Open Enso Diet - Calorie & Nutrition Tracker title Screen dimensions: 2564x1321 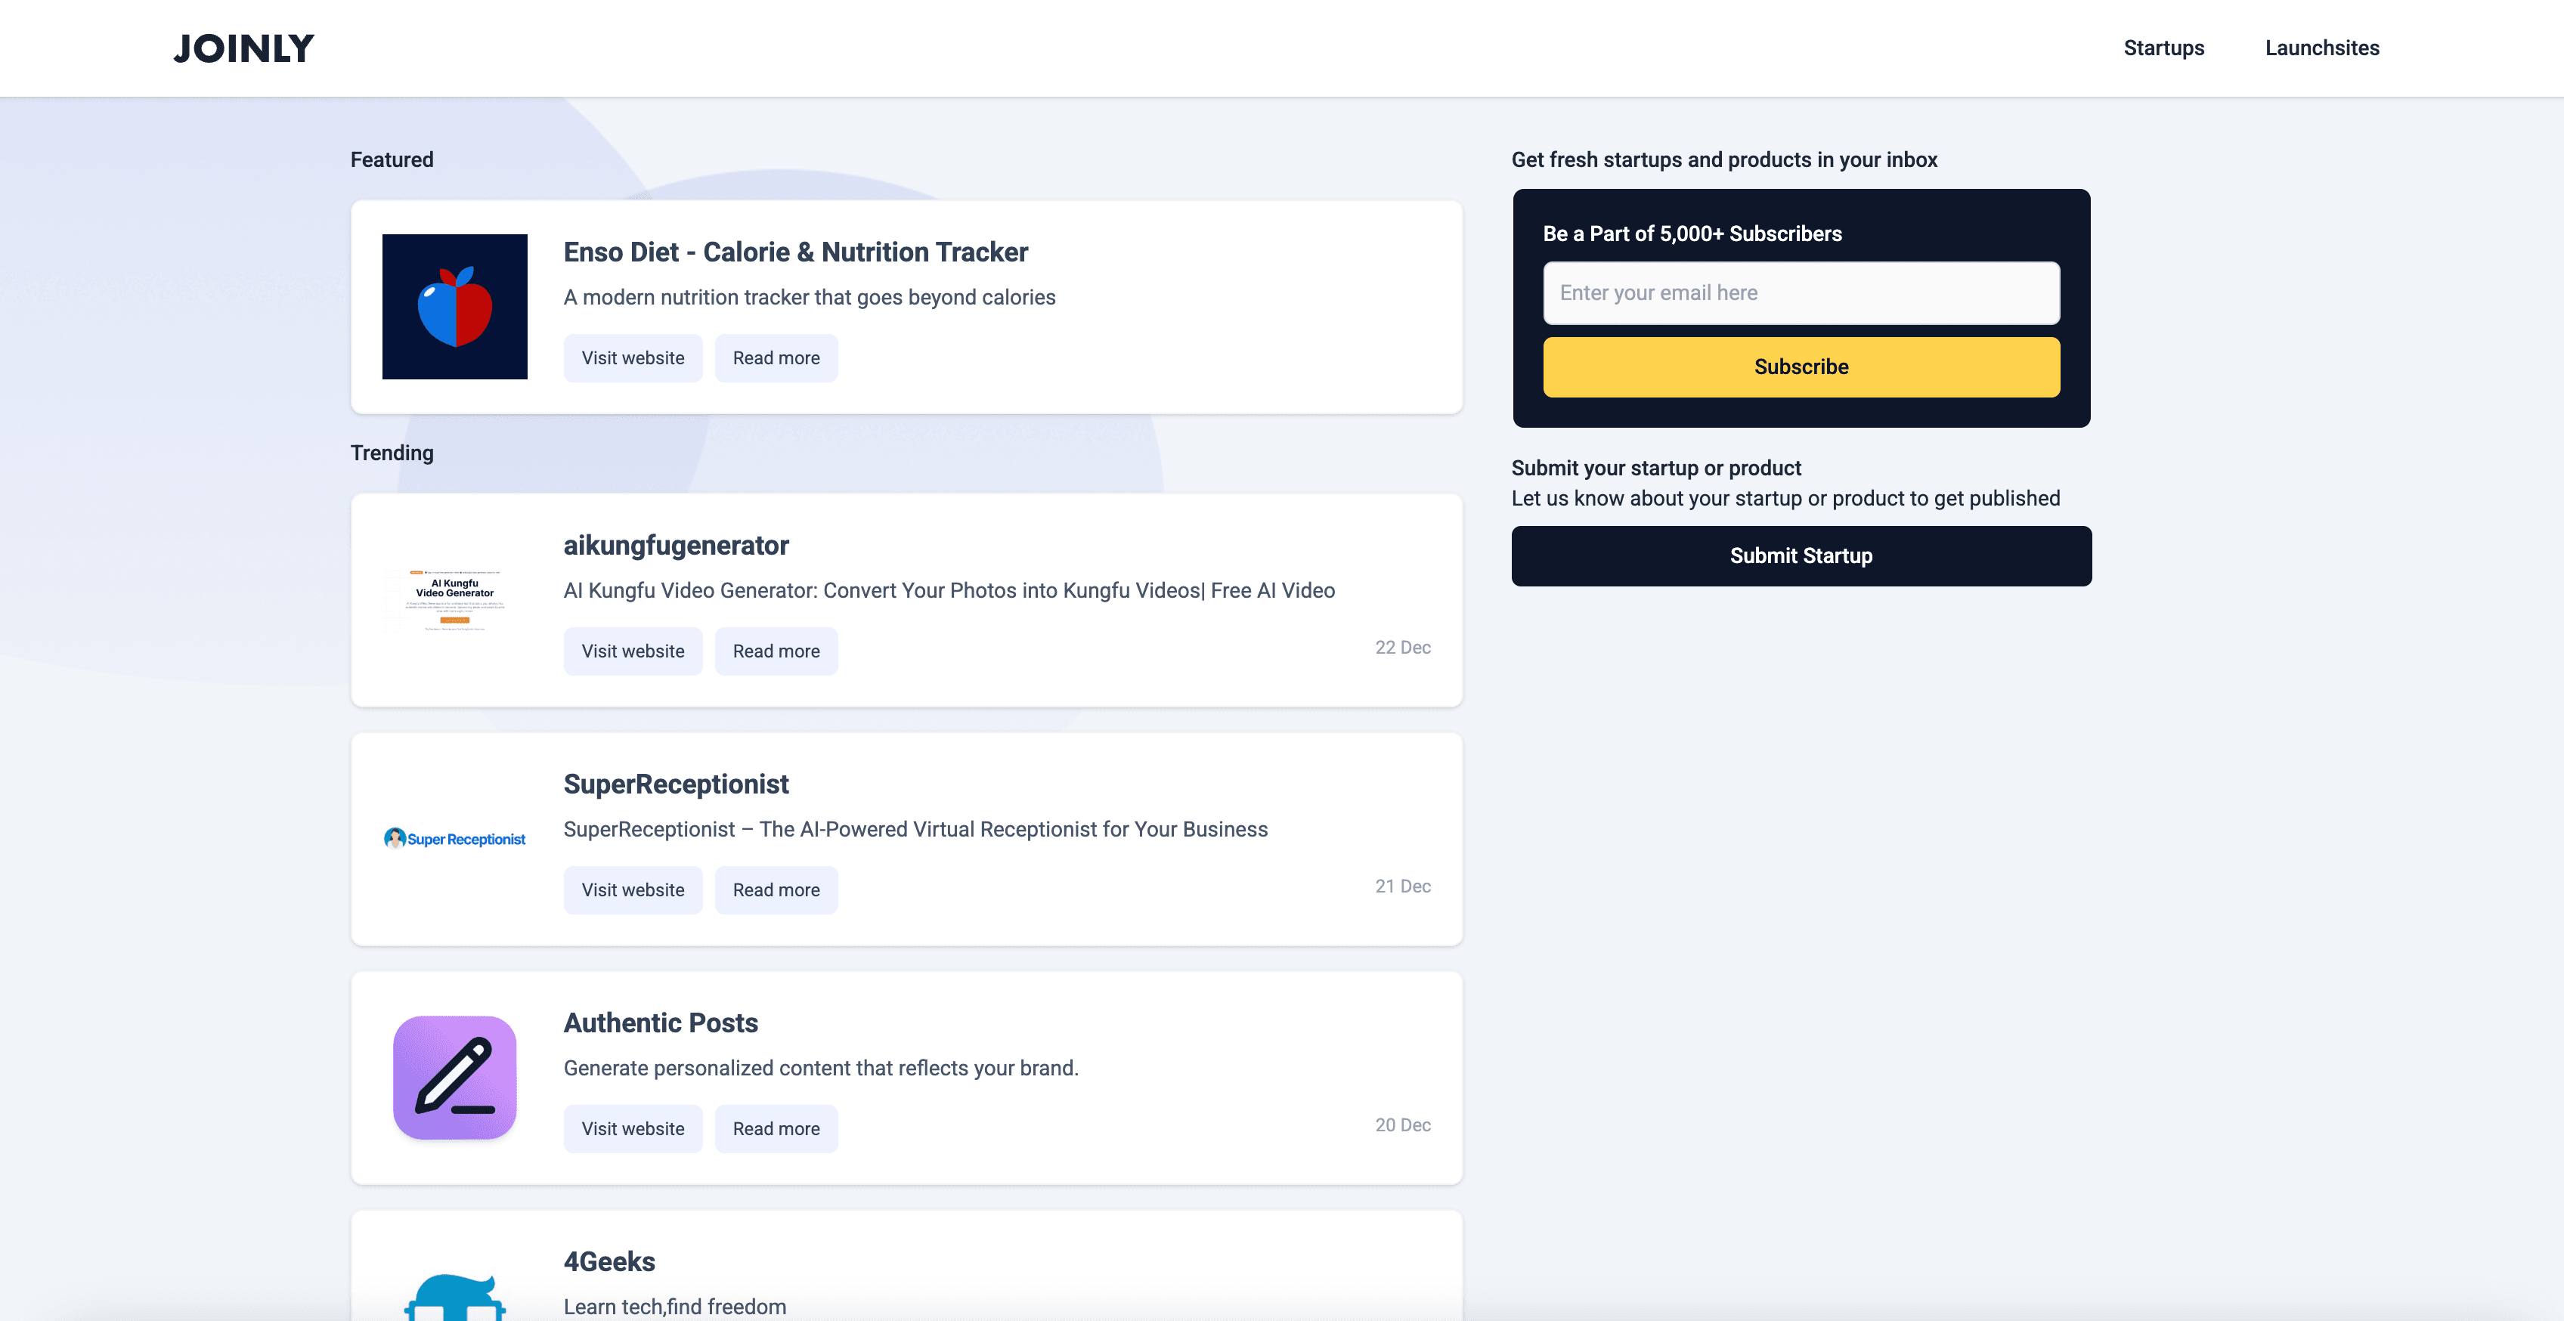(x=795, y=253)
